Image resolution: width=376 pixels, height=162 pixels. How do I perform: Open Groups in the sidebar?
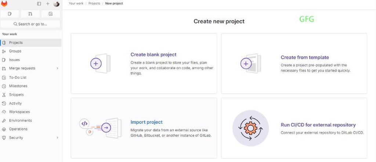[15, 51]
